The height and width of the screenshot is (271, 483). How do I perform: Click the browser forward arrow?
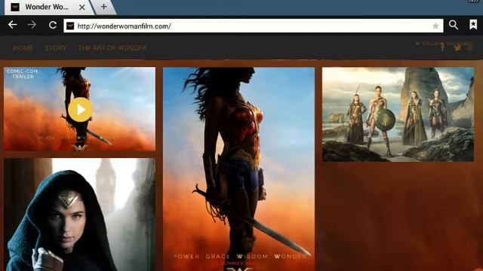coord(32,25)
